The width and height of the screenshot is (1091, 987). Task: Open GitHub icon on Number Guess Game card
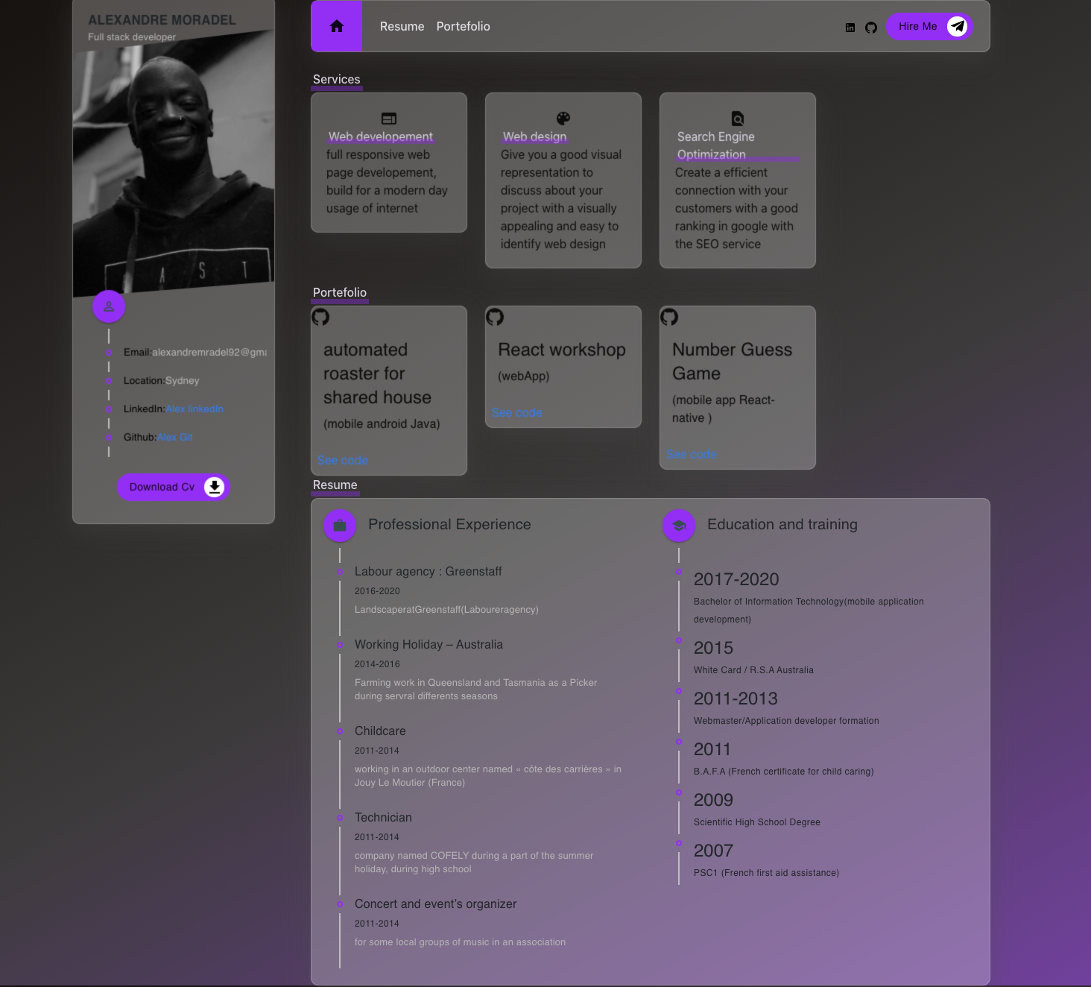669,317
